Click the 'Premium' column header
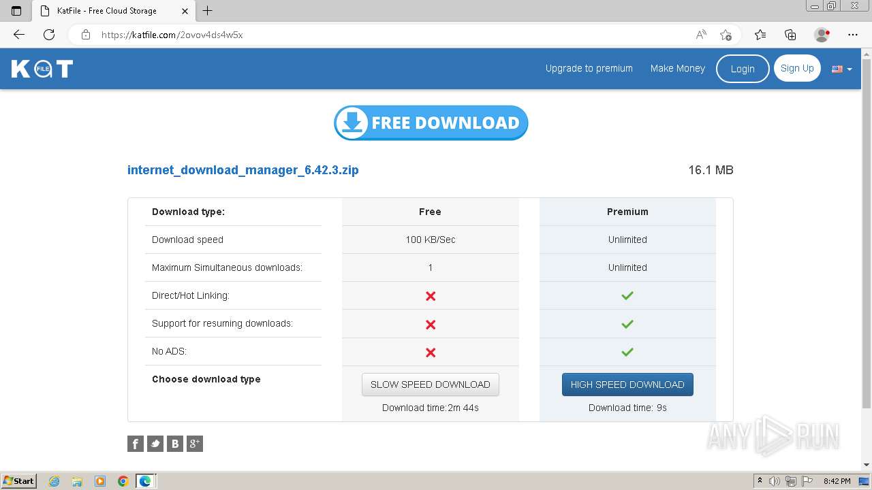Viewport: 872px width, 490px height. 627,212
